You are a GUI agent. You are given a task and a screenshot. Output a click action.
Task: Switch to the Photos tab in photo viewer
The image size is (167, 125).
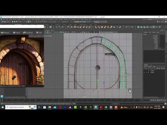(5, 33)
